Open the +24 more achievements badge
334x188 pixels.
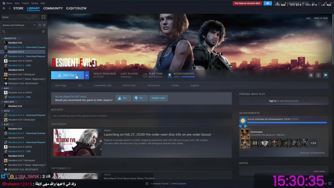pos(313,143)
